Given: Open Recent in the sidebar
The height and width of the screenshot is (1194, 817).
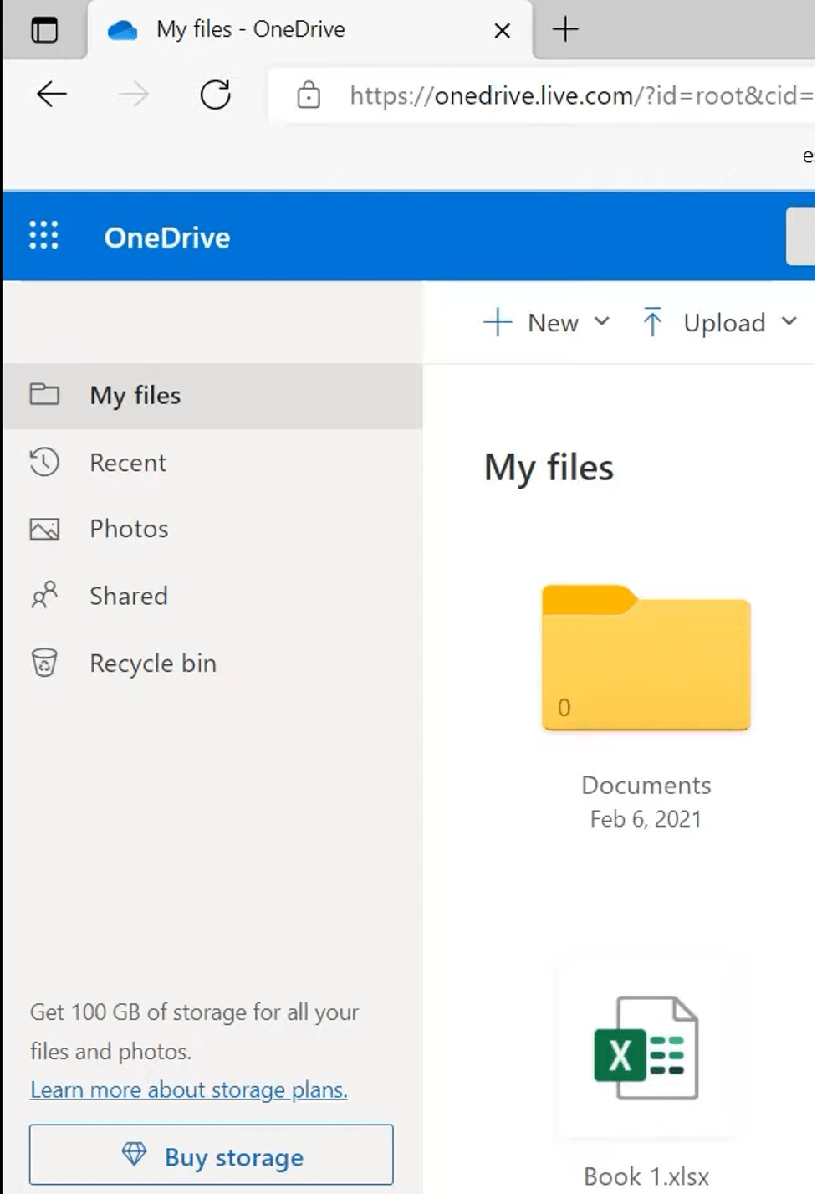Looking at the screenshot, I should coord(212,463).
